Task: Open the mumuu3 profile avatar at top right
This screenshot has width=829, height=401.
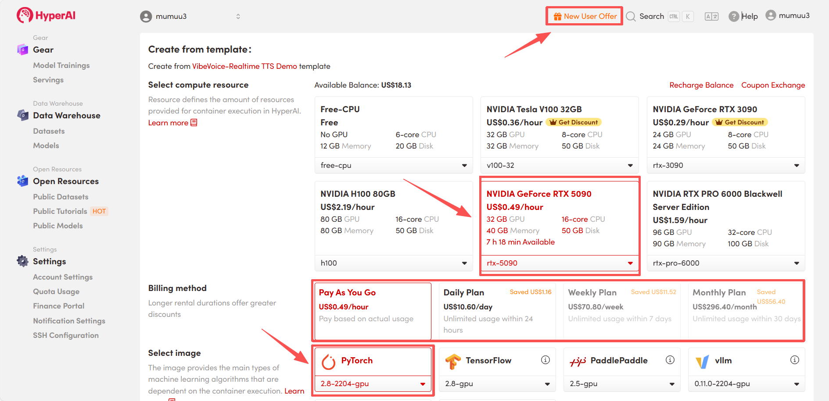Action: (x=771, y=15)
